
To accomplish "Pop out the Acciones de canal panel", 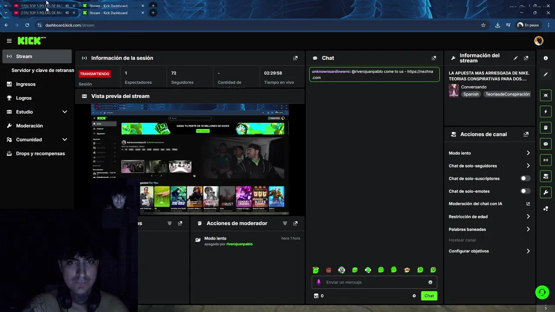I will tap(526, 134).
